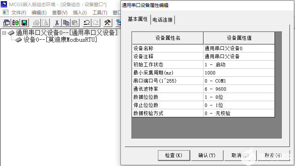Open 串口端口号 value '0 - COM1'
This screenshot has width=295, height=166.
[x=239, y=81]
